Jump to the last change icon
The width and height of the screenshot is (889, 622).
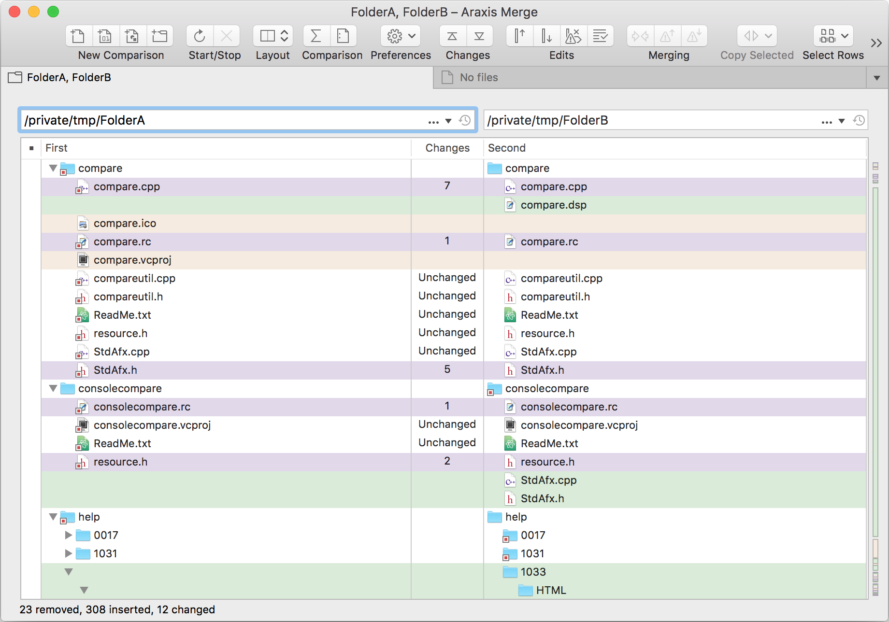(479, 36)
